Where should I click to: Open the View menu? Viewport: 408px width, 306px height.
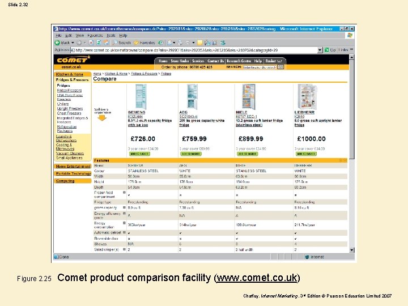tap(80, 35)
